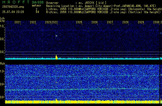This screenshot has width=162, height=106.
Task: Click the Ovserver line with JR7CYX
Action: tap(76, 3)
